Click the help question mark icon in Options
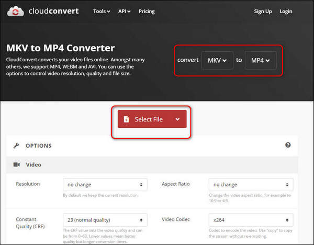Image resolution: width=314 pixels, height=245 pixels. 288,146
